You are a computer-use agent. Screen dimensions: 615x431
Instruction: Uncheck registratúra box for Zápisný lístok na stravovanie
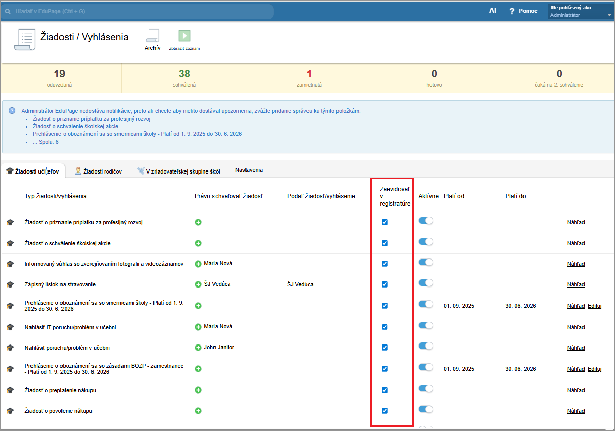tap(385, 284)
